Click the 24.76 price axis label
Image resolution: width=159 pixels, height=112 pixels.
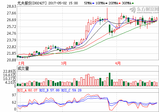pyautogui.click(x=11, y=33)
